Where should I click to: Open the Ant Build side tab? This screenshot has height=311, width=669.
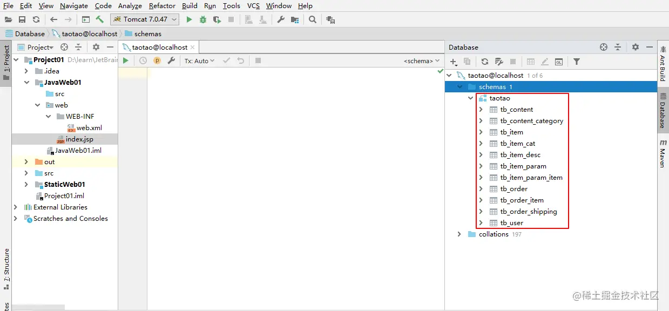(x=663, y=63)
